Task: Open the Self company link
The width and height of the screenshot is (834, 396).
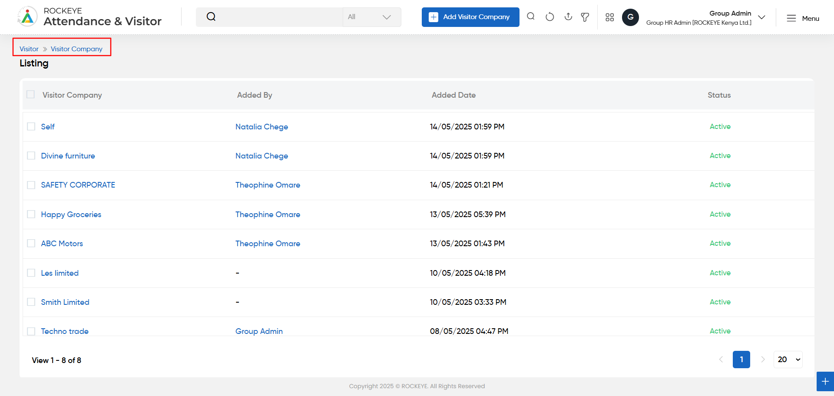Action: [x=48, y=127]
